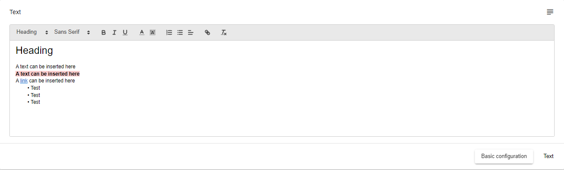The image size is (564, 170).
Task: Open the text alignment options
Action: point(191,32)
